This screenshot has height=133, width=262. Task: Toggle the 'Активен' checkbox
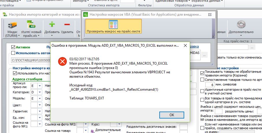coord(13,47)
